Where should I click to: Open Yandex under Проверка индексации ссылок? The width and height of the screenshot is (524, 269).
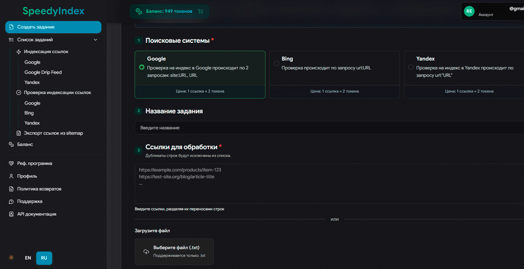32,123
